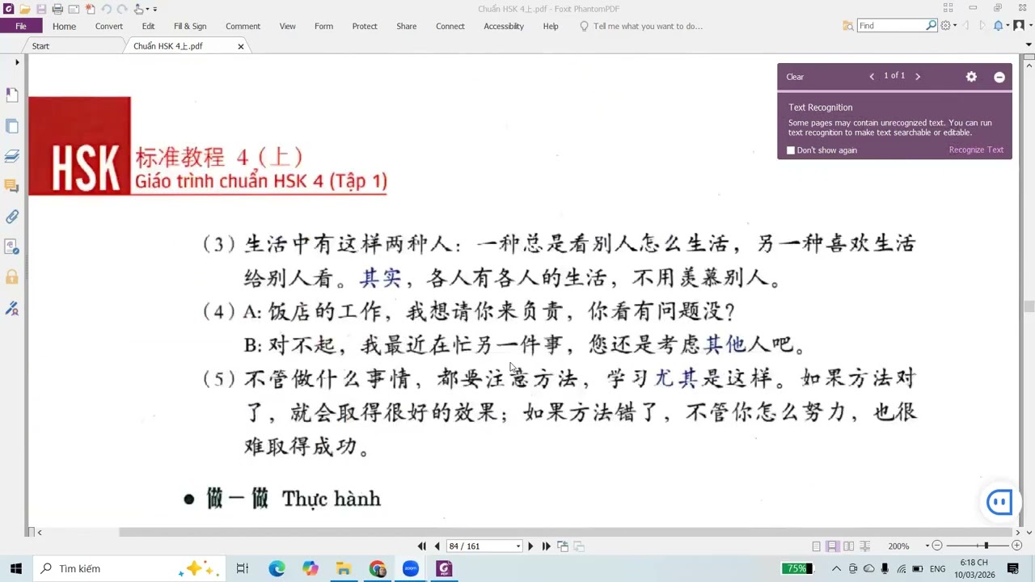Click the ENG language indicator
This screenshot has height=582, width=1035.
click(x=937, y=569)
